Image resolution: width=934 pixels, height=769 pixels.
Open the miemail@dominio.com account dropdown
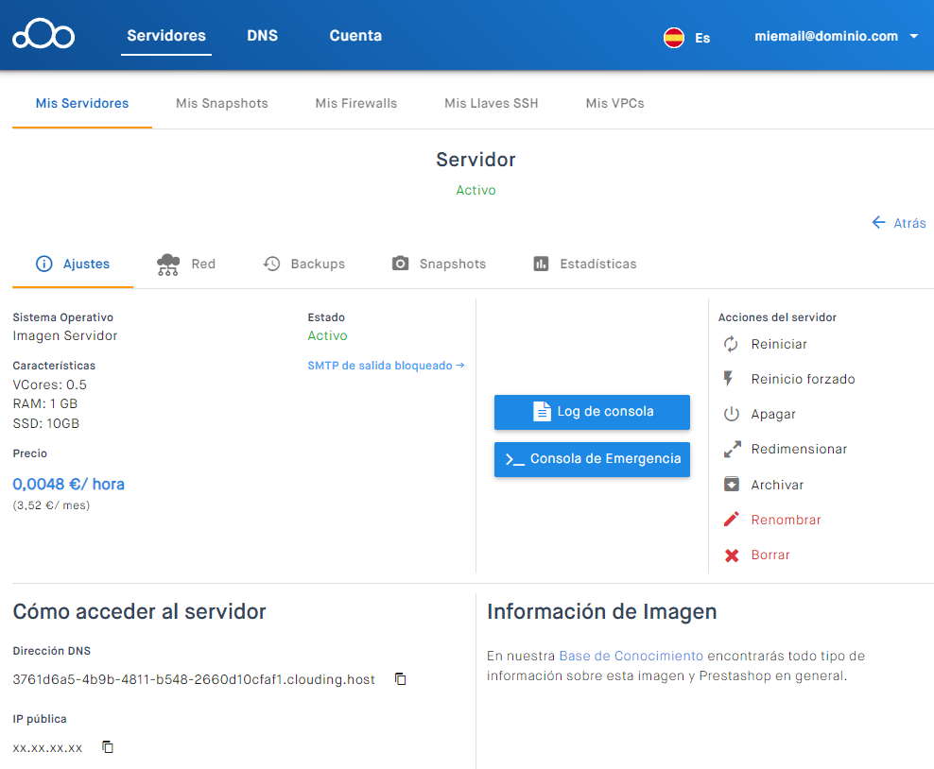[836, 36]
